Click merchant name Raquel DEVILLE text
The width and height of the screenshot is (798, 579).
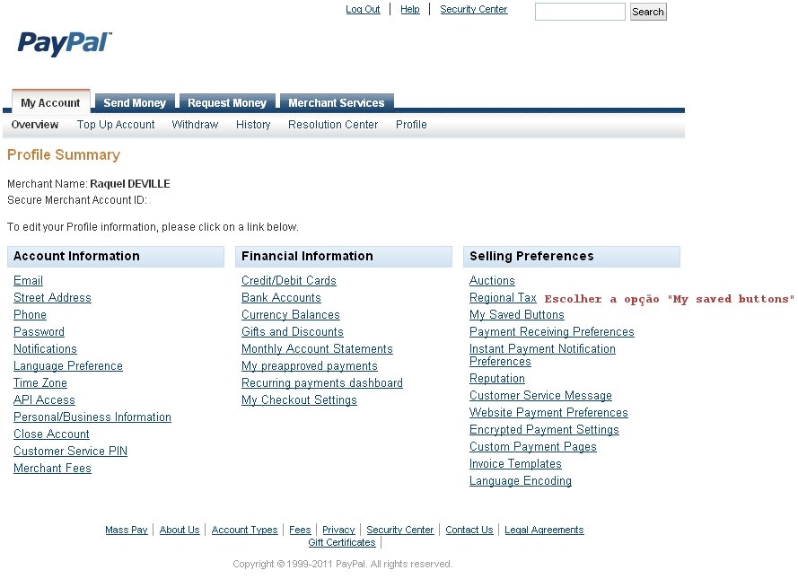pyautogui.click(x=130, y=184)
